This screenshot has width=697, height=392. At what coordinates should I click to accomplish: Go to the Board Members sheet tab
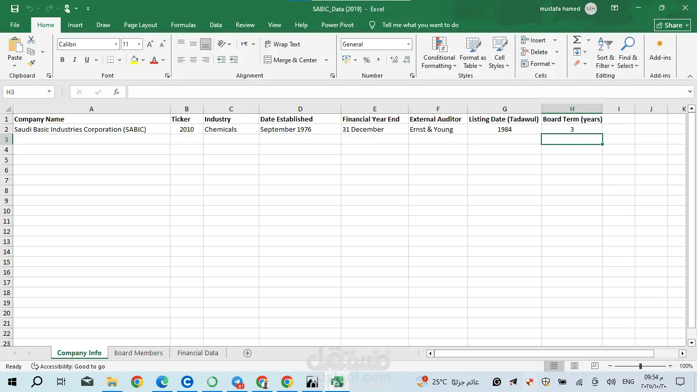(x=138, y=353)
